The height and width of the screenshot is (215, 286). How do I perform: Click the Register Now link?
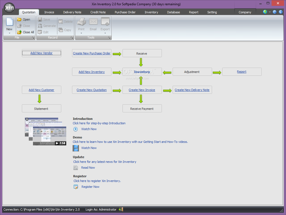[x=90, y=187]
